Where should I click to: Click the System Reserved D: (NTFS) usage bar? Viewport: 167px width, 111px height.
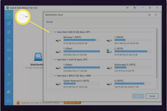(82, 83)
